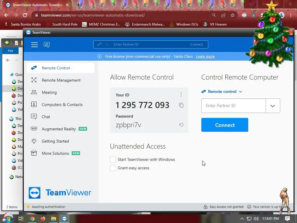Open the Chat section
The image size is (297, 223).
61,117
